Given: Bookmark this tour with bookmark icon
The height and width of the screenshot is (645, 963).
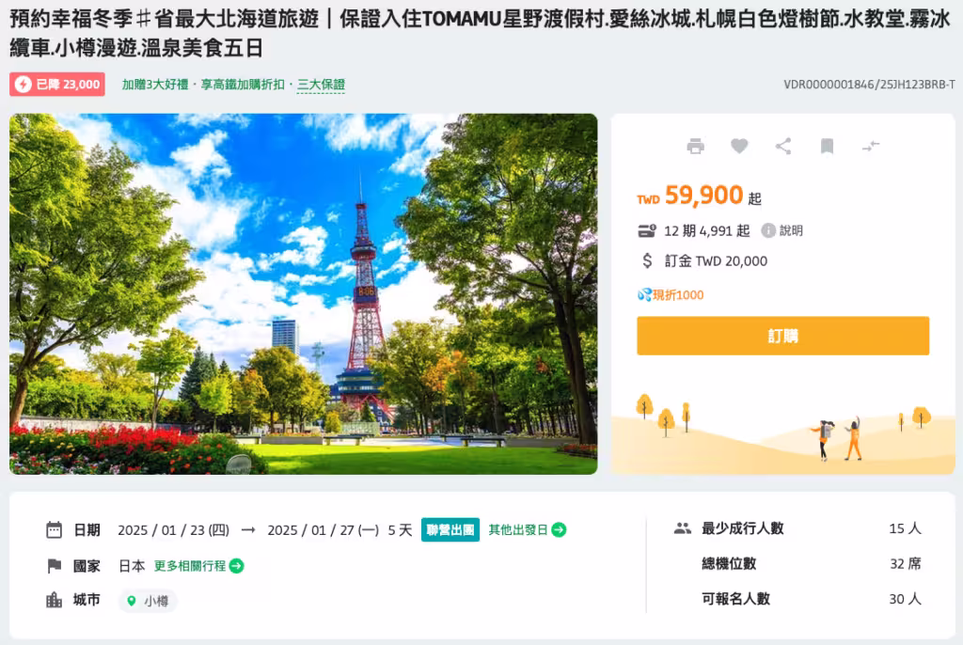Looking at the screenshot, I should click(x=827, y=146).
